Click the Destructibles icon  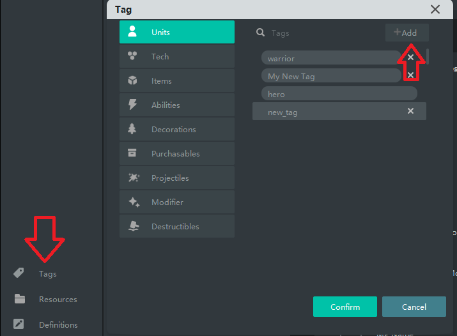point(134,226)
